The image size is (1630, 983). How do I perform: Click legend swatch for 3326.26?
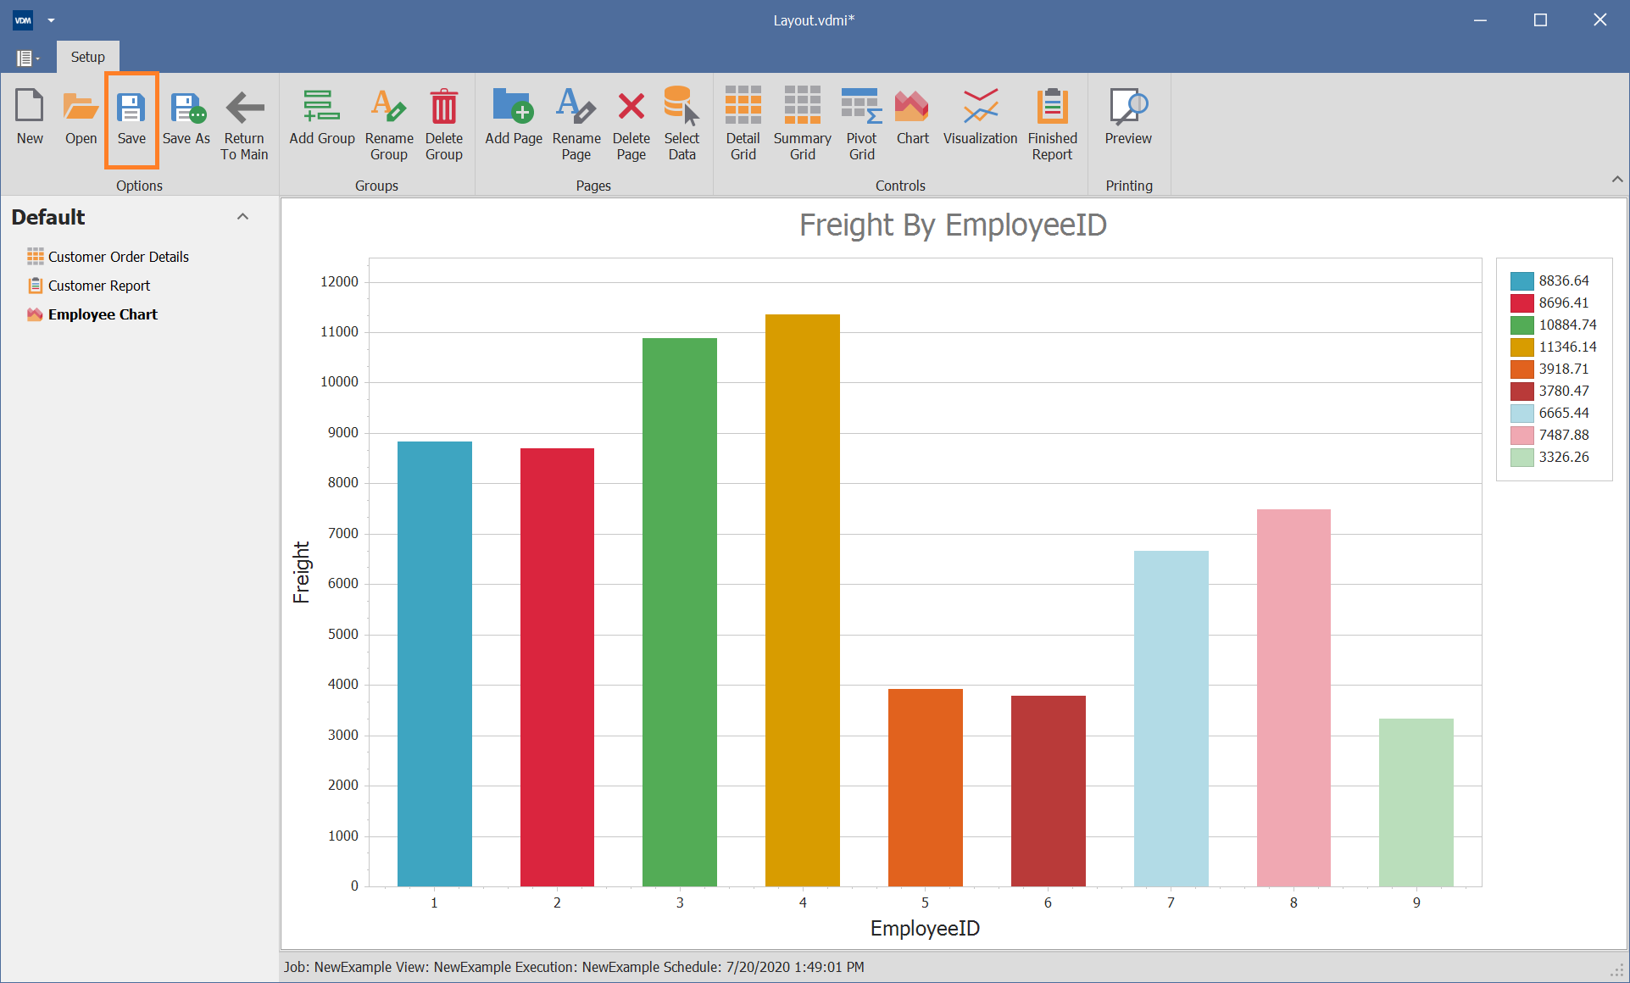[1522, 457]
